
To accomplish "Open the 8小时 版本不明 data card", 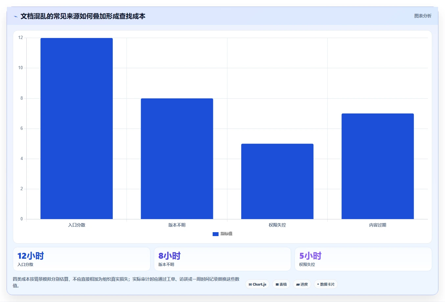I will [222, 259].
